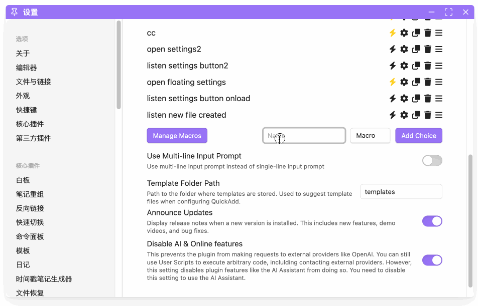Click the choice Name input field
Screen dimensions: 478x306
click(x=304, y=136)
